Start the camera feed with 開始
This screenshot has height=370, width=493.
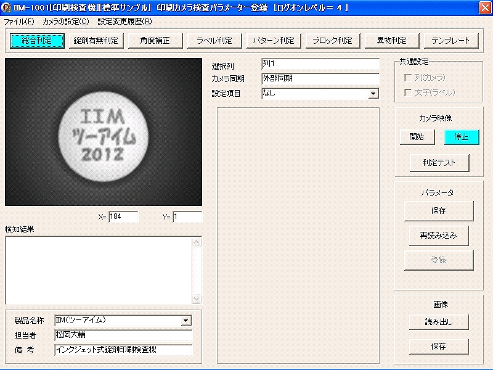tap(417, 137)
